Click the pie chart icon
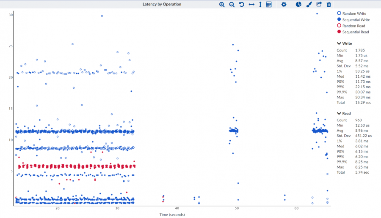The width and height of the screenshot is (381, 218). tap(298, 4)
